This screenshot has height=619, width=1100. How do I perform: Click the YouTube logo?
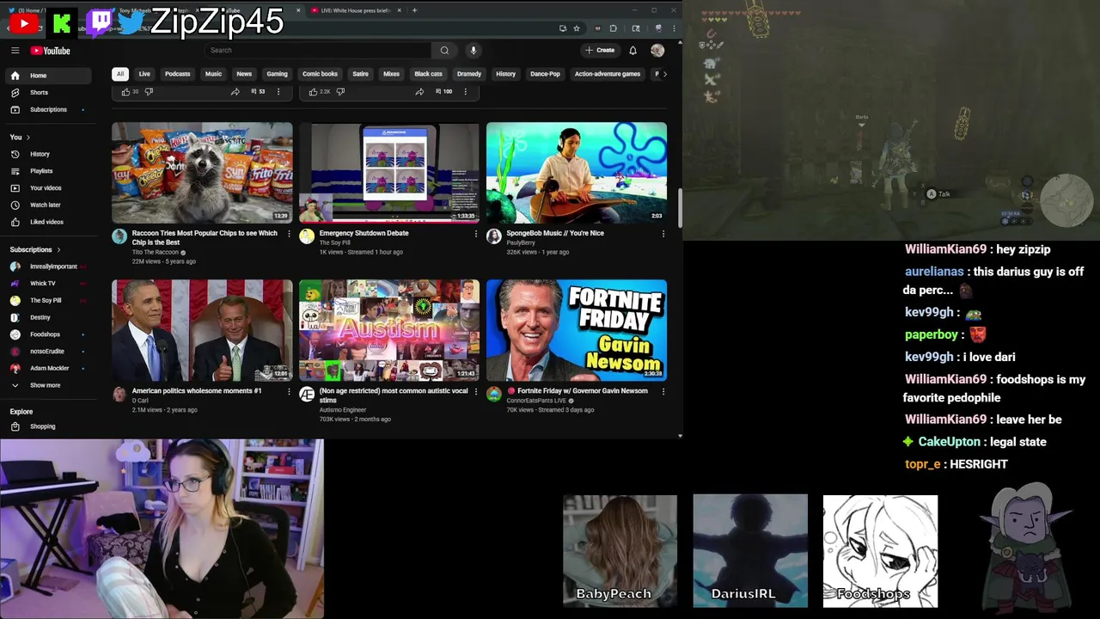51,51
